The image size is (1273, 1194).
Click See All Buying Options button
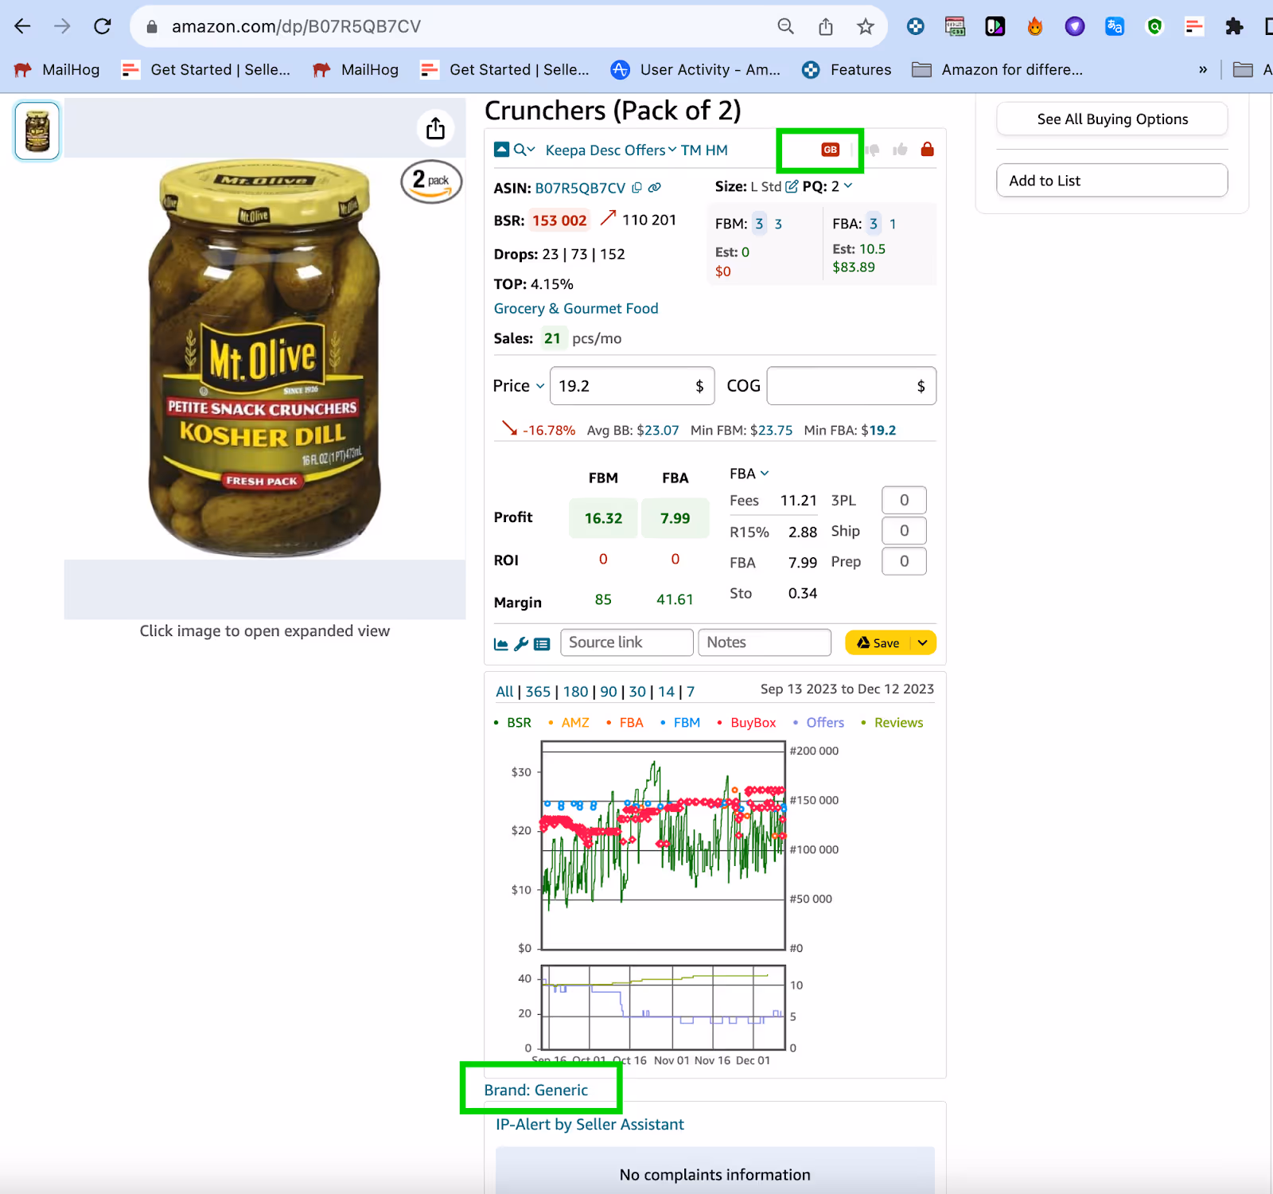point(1111,119)
